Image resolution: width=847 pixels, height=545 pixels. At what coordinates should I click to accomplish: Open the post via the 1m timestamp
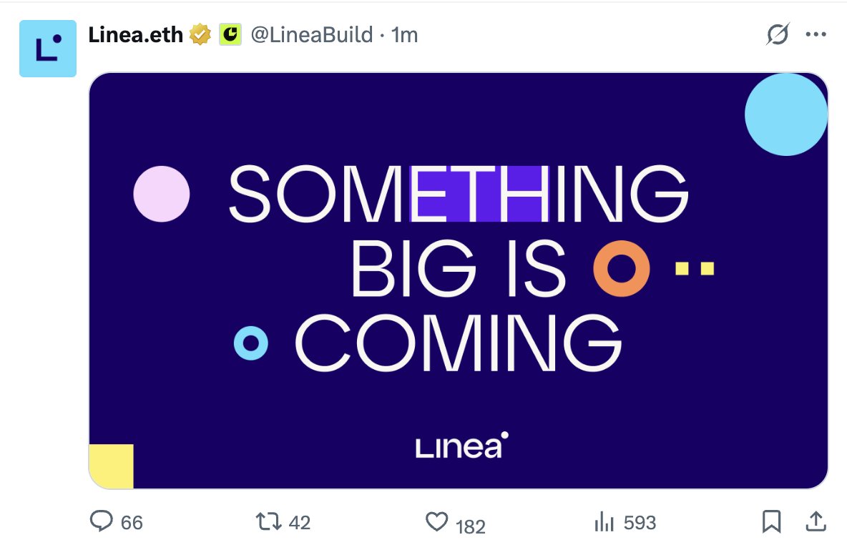(405, 34)
